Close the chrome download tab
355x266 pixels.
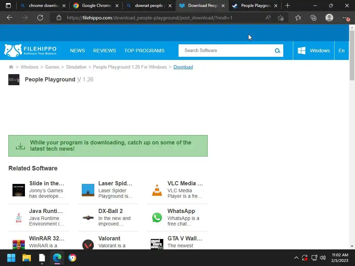[x=64, y=6]
